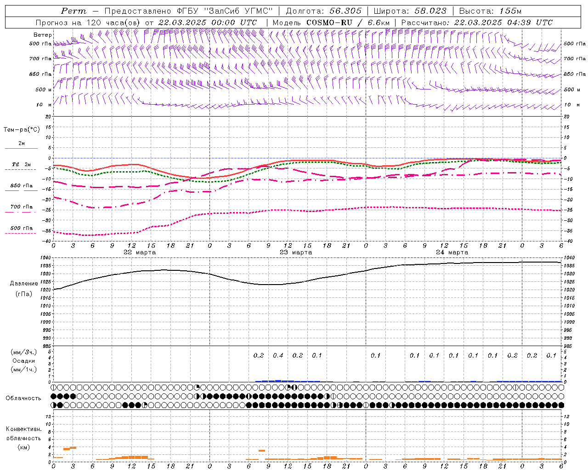Select the "Широта: 58.023" header field
The width and height of the screenshot is (588, 470).
pos(410,11)
